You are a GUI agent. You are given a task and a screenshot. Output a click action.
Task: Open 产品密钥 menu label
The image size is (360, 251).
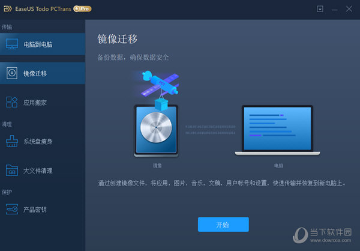[35, 210]
